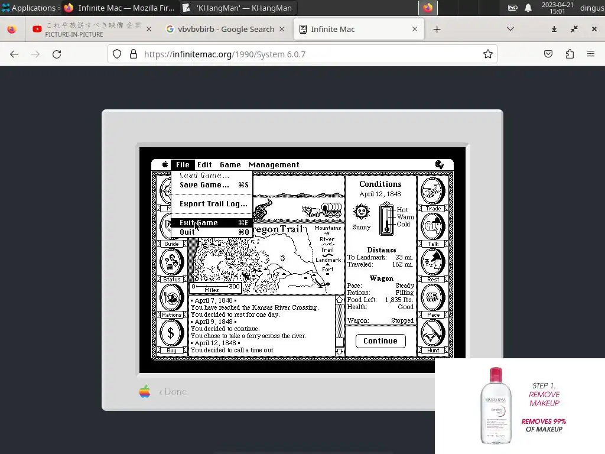Switch to the Google Search tab
The image size is (605, 454).
226,30
